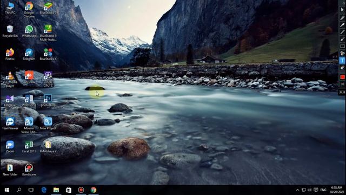Viewport: 346px width, 195px height.
Task: Select the Excel 2013 shortcut
Action: coord(29,147)
